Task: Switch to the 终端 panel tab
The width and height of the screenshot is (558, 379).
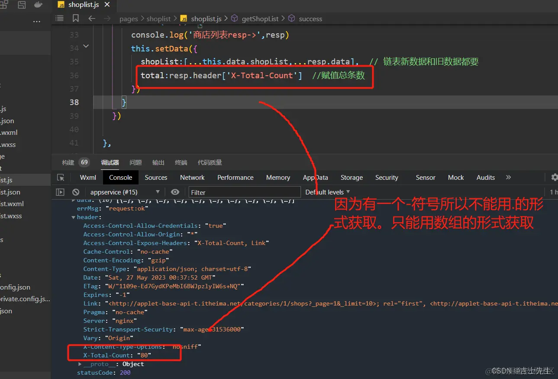Action: 181,162
